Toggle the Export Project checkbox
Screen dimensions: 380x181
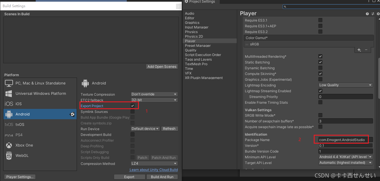click(x=133, y=106)
